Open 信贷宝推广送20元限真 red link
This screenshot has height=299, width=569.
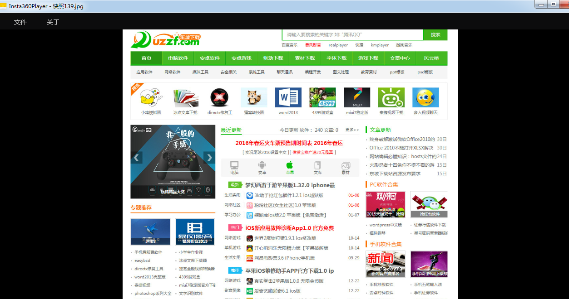[312, 152]
